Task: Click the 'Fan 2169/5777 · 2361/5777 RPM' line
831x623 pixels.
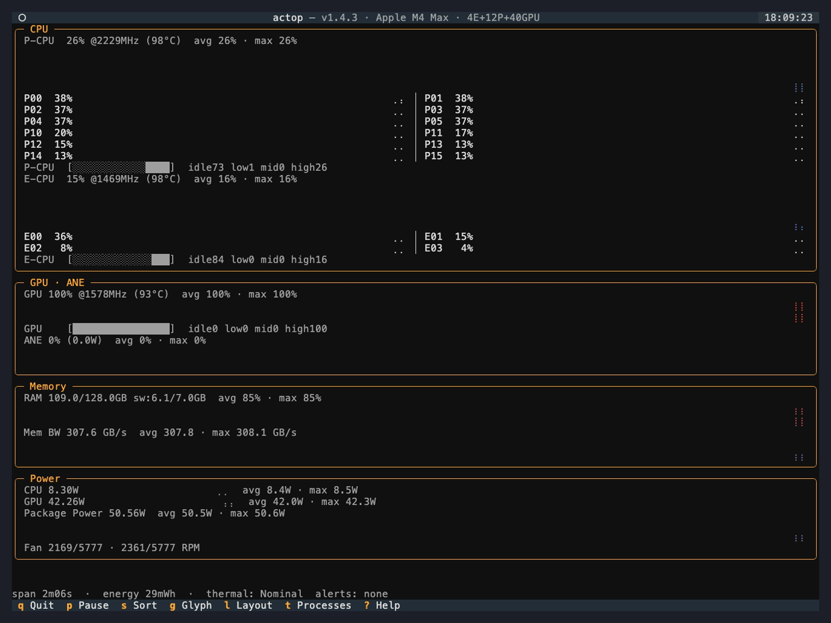Action: [x=112, y=548]
